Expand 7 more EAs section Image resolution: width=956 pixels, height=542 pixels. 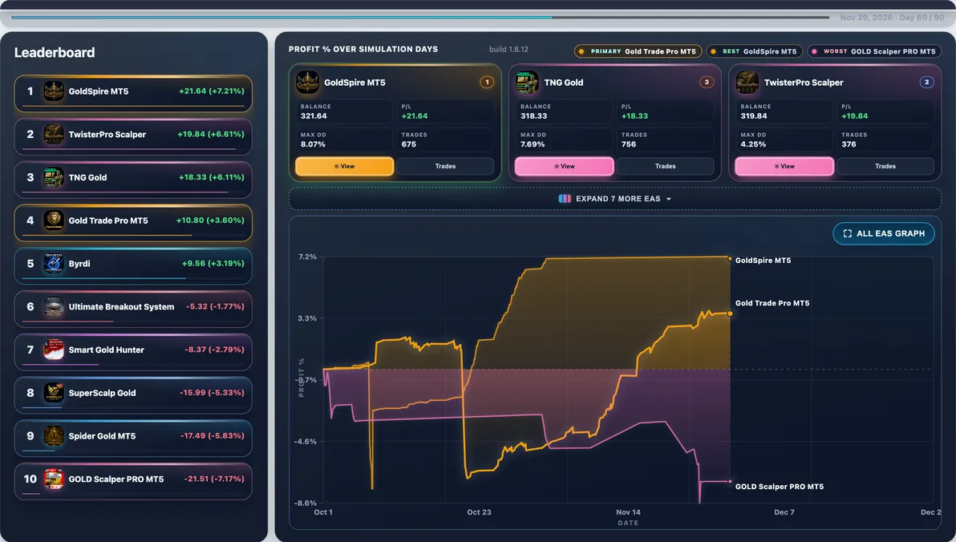(x=615, y=199)
